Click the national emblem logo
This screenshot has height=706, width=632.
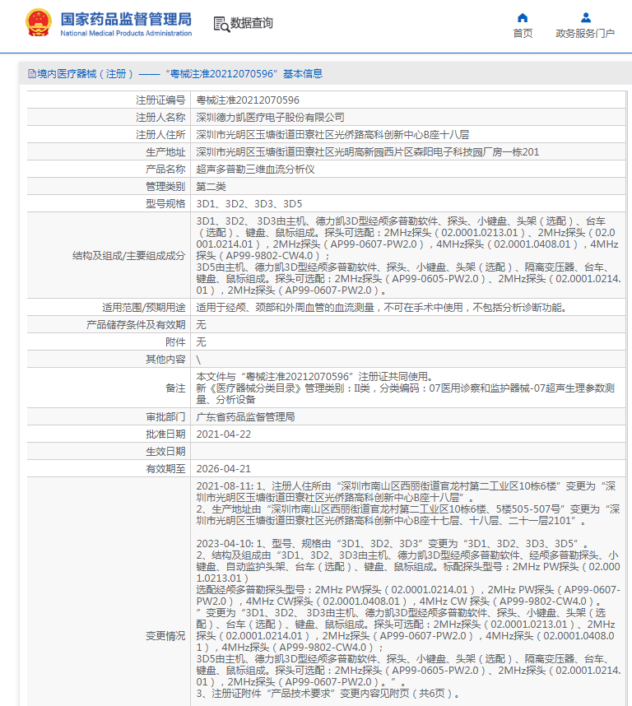[x=37, y=22]
